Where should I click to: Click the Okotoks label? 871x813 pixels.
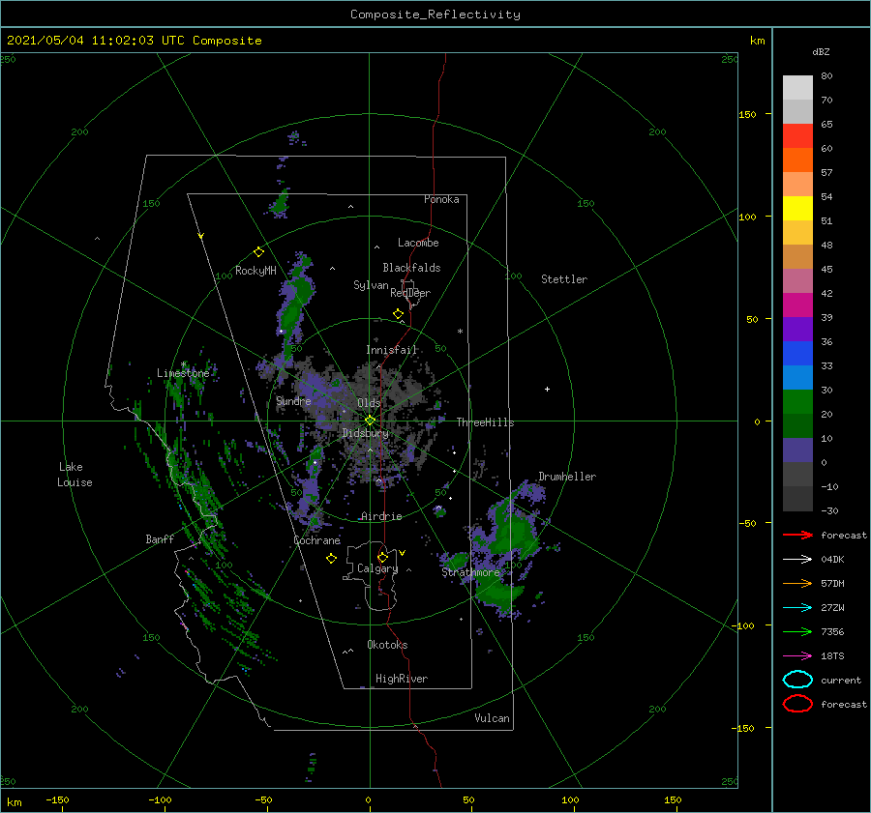pyautogui.click(x=387, y=645)
